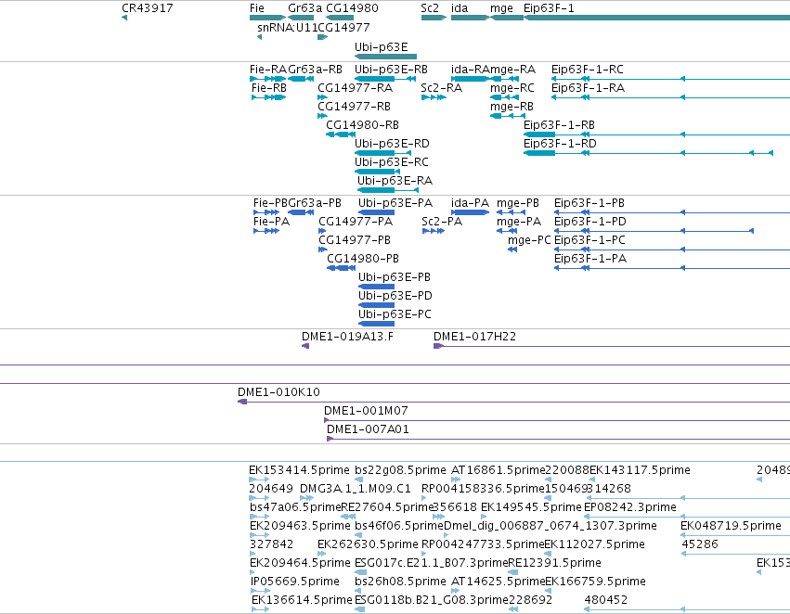The height and width of the screenshot is (614, 790).
Task: Click the Eip63F-1-PC protein label
Action: (590, 240)
